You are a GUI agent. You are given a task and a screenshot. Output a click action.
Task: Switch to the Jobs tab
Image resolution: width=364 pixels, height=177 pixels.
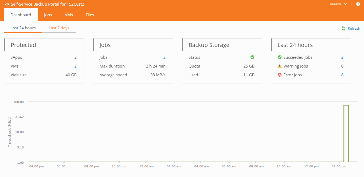click(x=48, y=15)
